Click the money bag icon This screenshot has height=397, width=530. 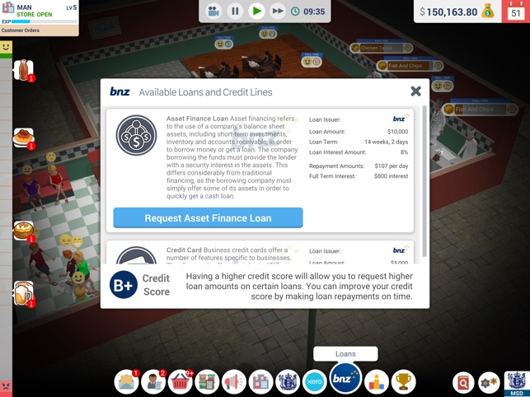(x=488, y=12)
